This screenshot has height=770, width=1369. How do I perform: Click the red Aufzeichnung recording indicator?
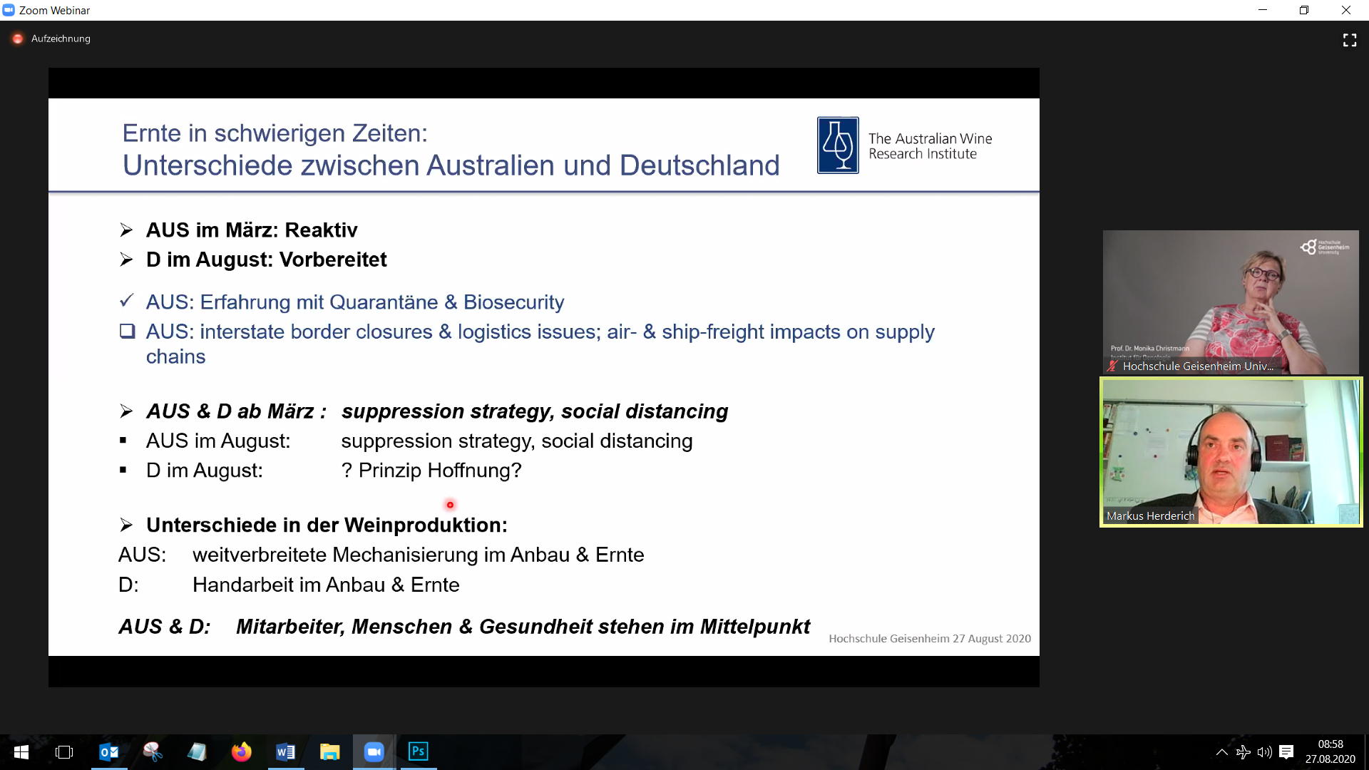point(18,38)
